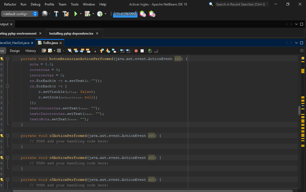The height and width of the screenshot is (192, 306).
Task: Run the project with green play button
Action: coord(76,14)
